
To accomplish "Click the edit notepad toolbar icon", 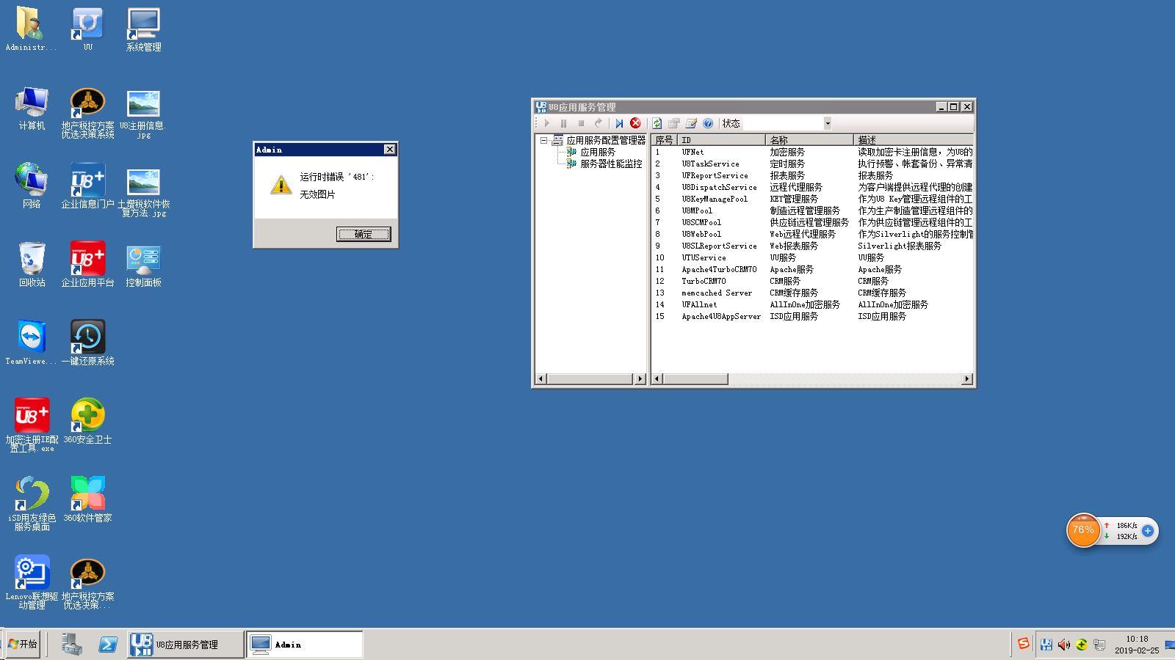I will [x=691, y=123].
